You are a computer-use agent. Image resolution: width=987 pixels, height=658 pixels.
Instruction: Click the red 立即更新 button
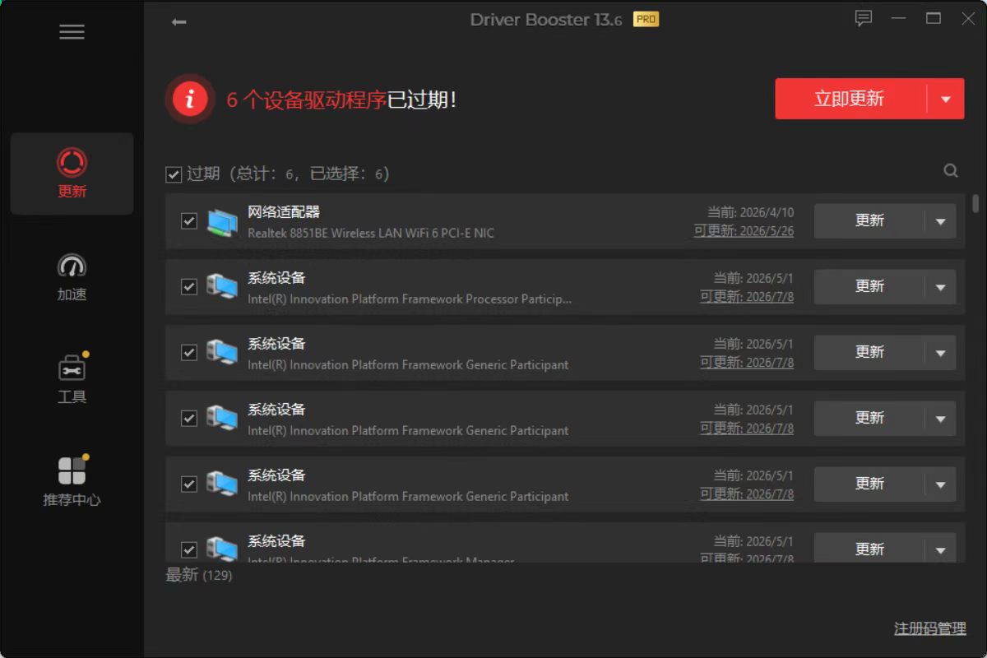tap(850, 100)
